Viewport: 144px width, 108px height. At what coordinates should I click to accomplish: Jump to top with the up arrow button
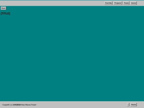128,105
